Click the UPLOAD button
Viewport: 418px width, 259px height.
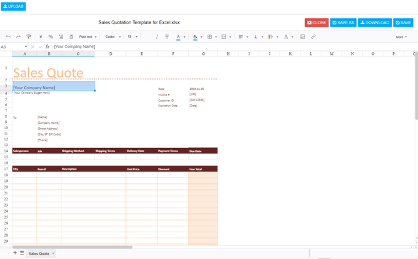pos(13,7)
